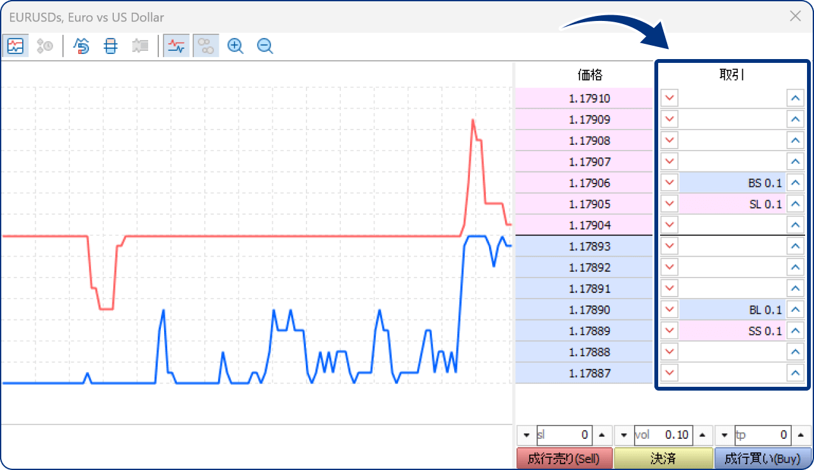Click the 価格 column header

(x=590, y=75)
